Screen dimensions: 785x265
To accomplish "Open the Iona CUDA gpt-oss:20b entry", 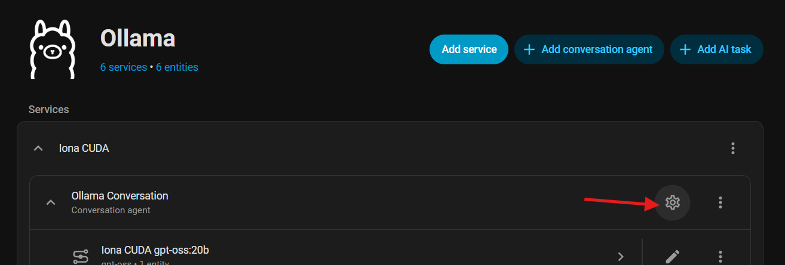I will click(155, 251).
